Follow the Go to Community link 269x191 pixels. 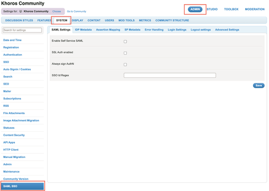click(x=77, y=11)
